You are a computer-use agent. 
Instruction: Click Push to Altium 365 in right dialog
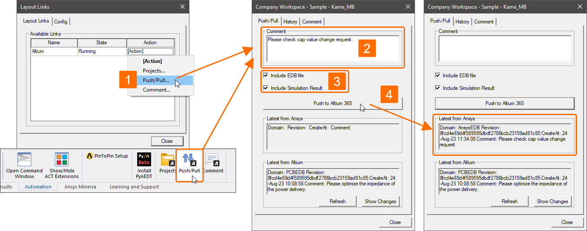[505, 103]
